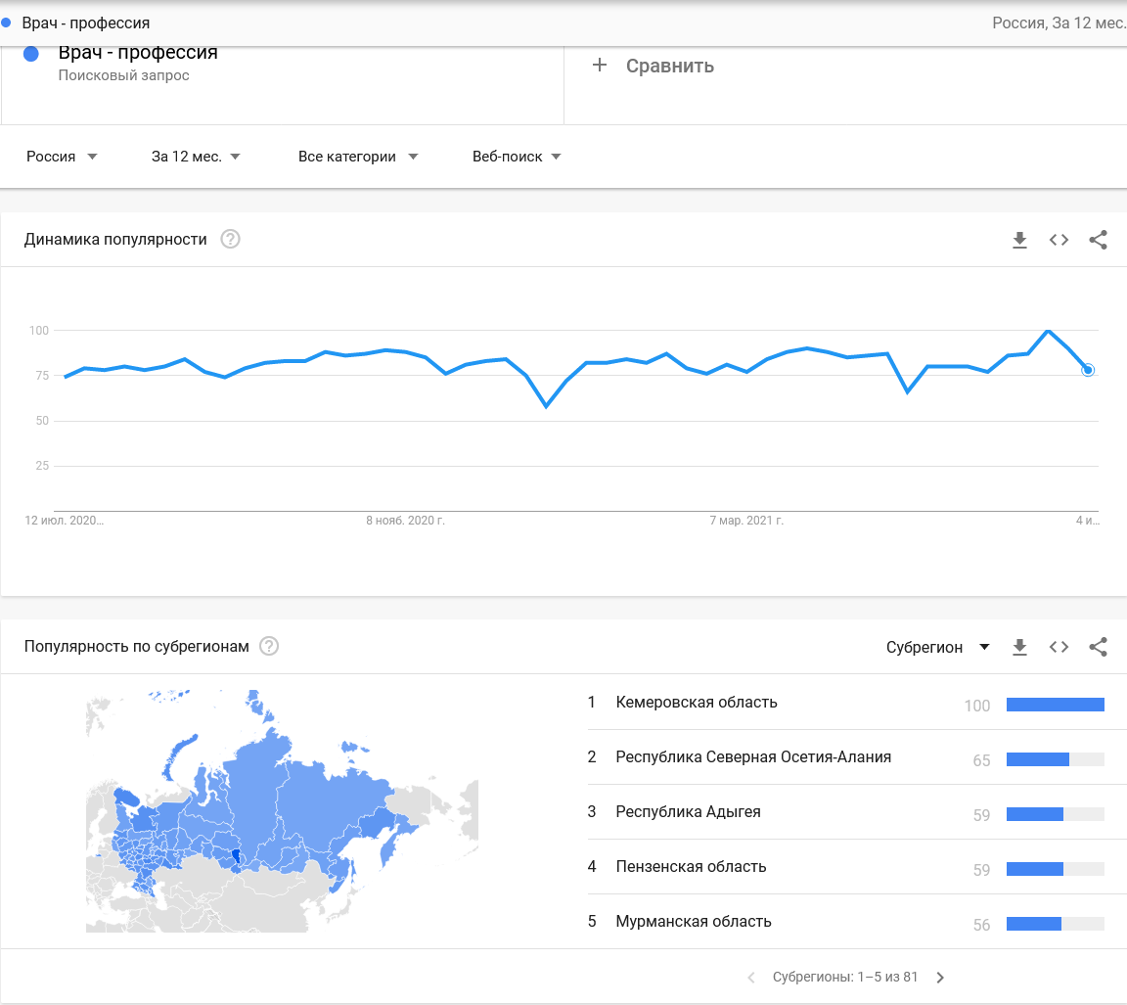Image resolution: width=1127 pixels, height=1005 pixels.
Task: Open Республика Адыгея region entry
Action: [x=688, y=812]
